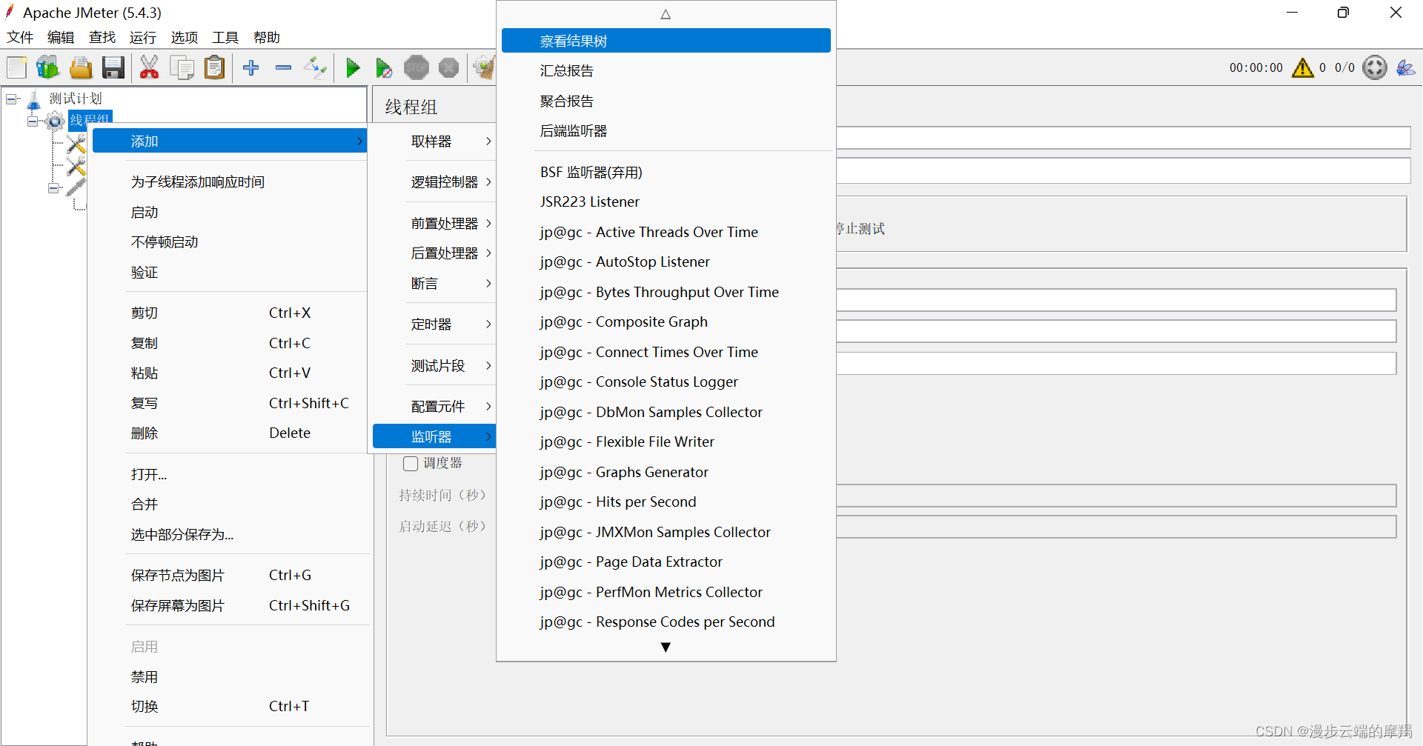
Task: Open the 帮助 menu in menu bar
Action: tap(267, 38)
